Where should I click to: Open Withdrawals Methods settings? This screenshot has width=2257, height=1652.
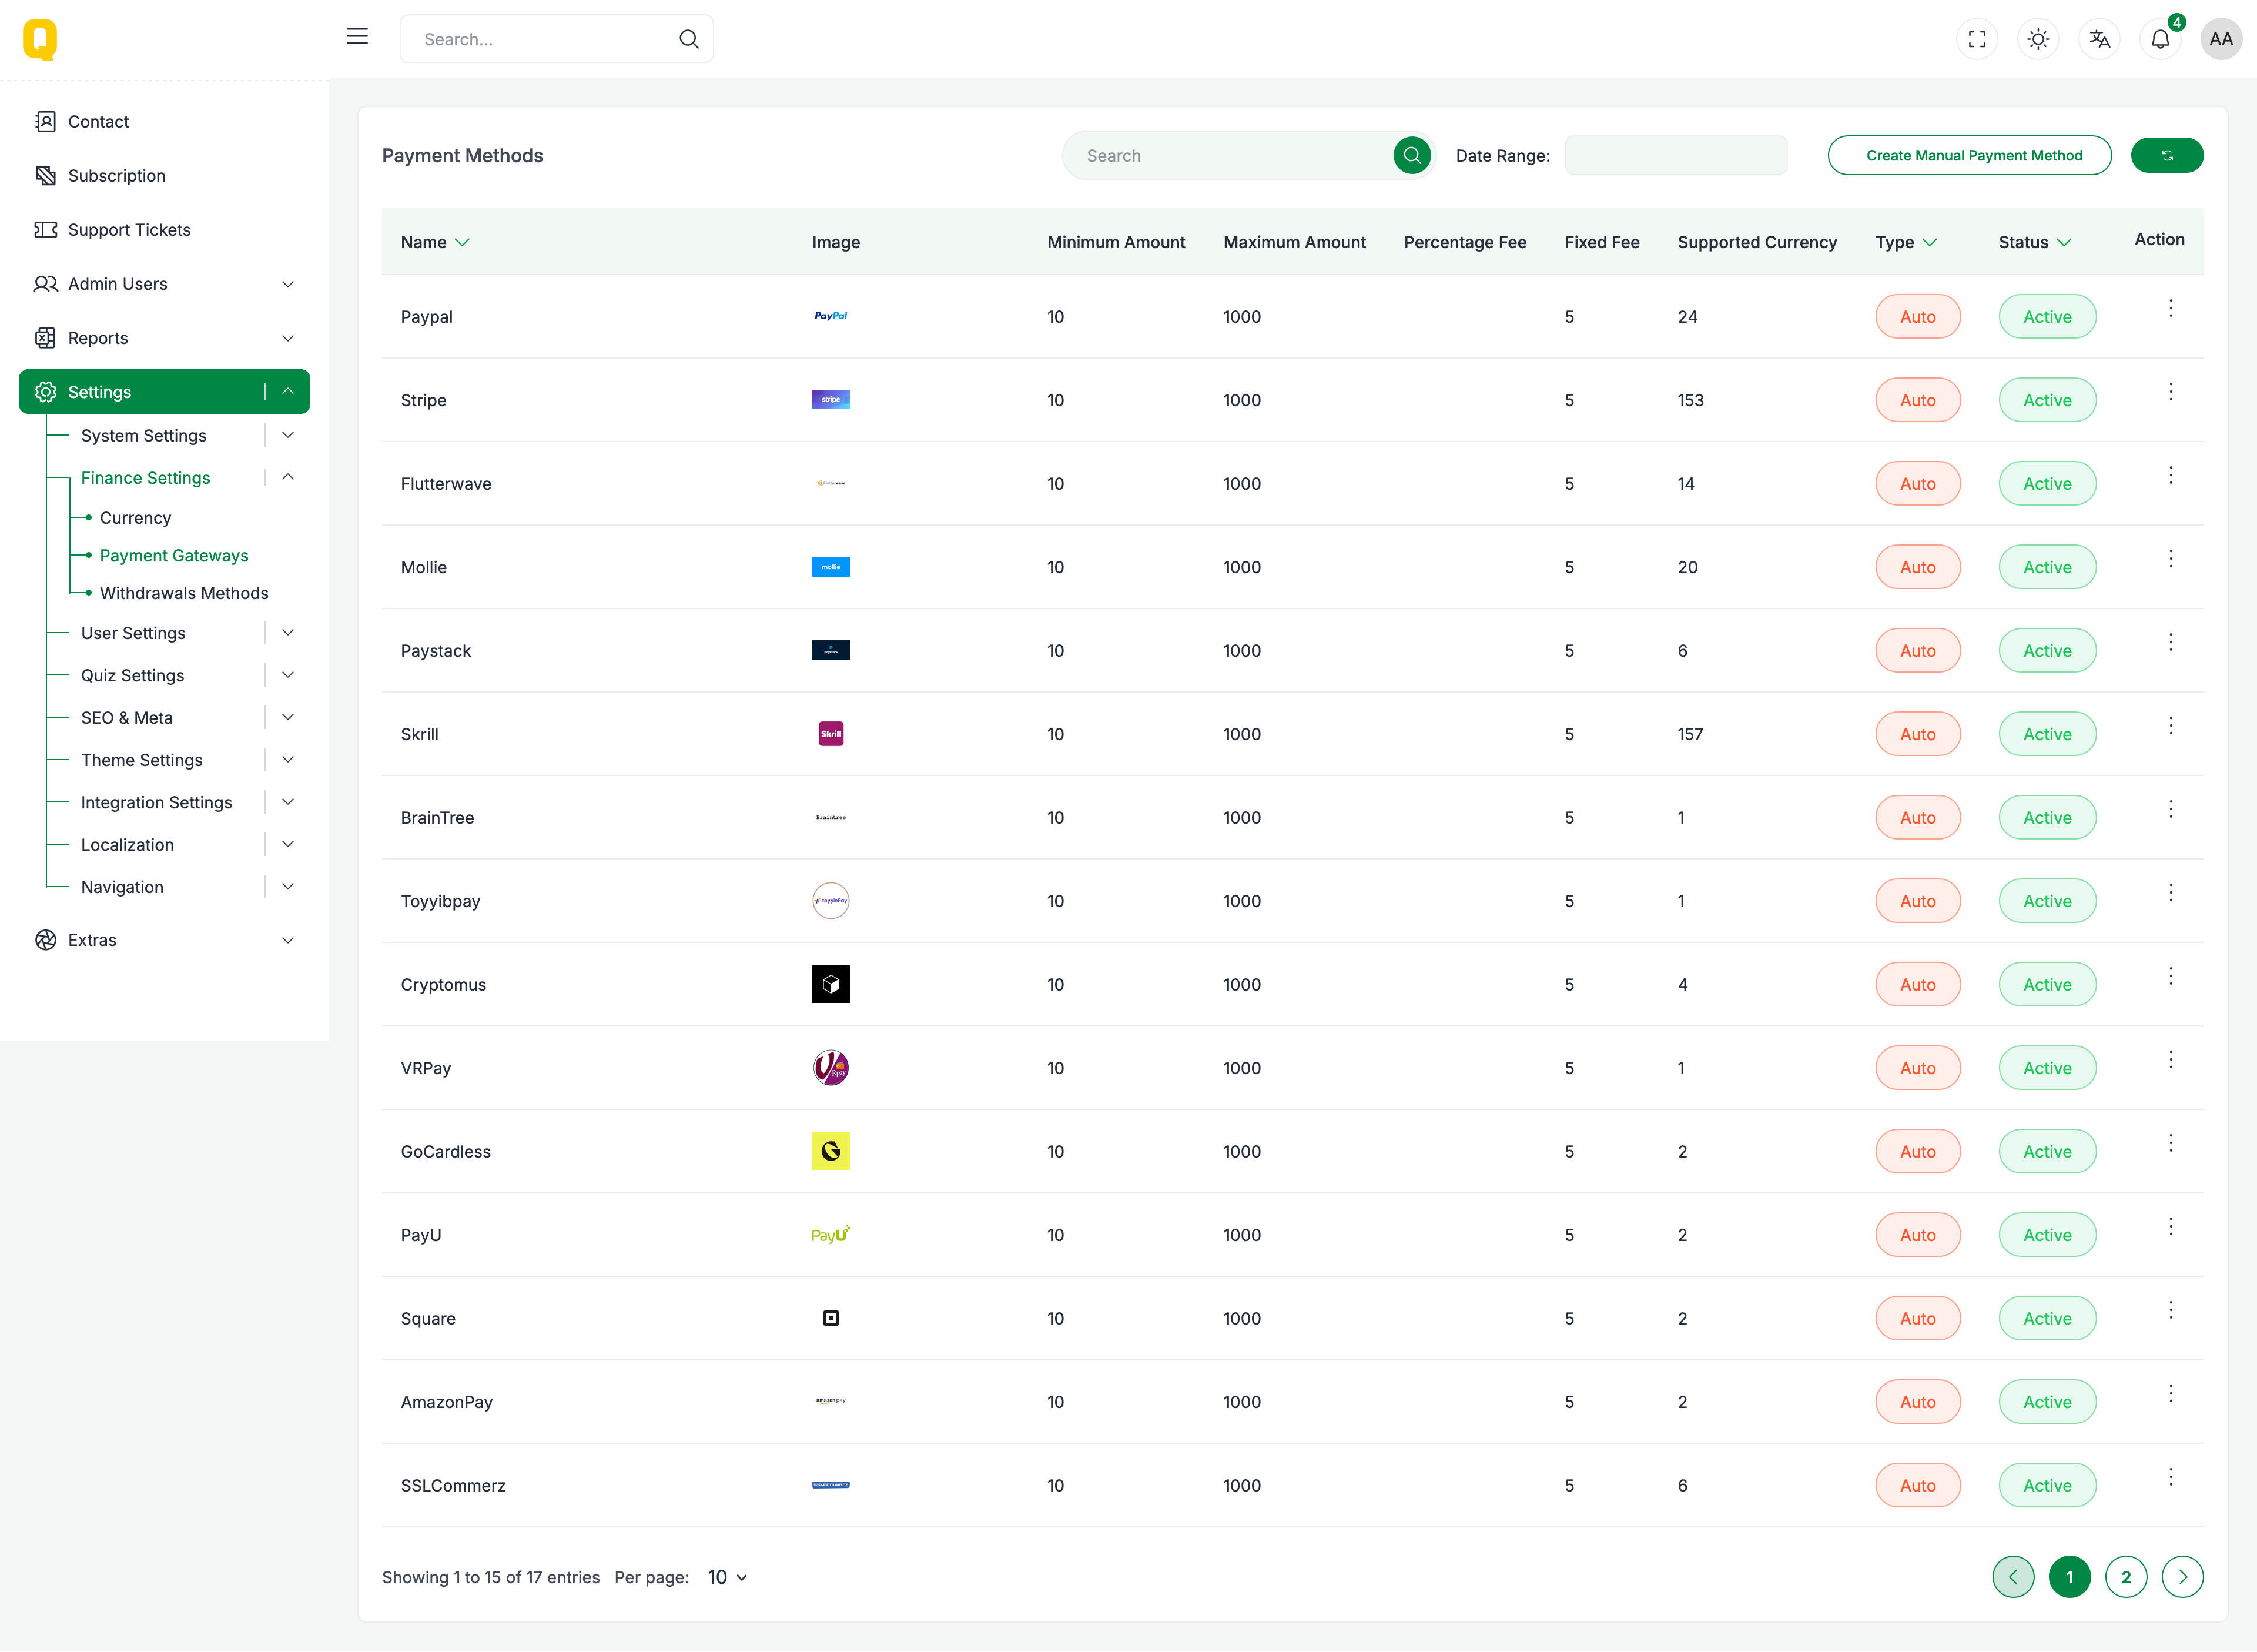(x=183, y=592)
